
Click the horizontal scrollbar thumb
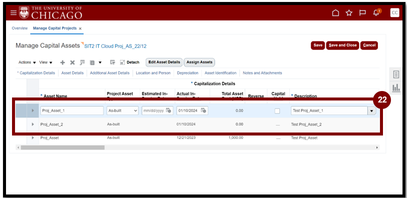pos(63,147)
